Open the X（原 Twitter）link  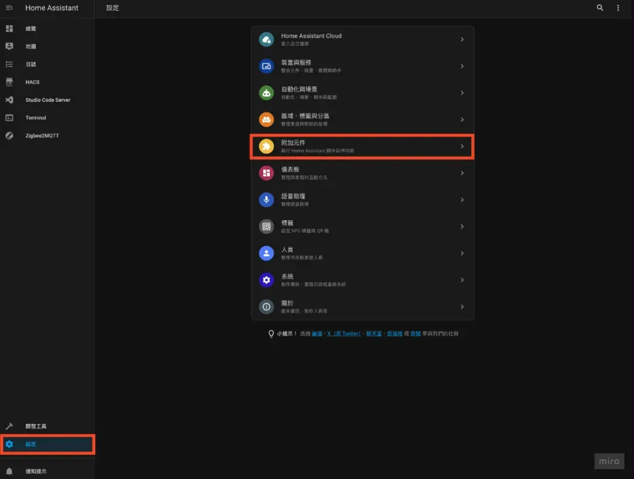pyautogui.click(x=344, y=333)
